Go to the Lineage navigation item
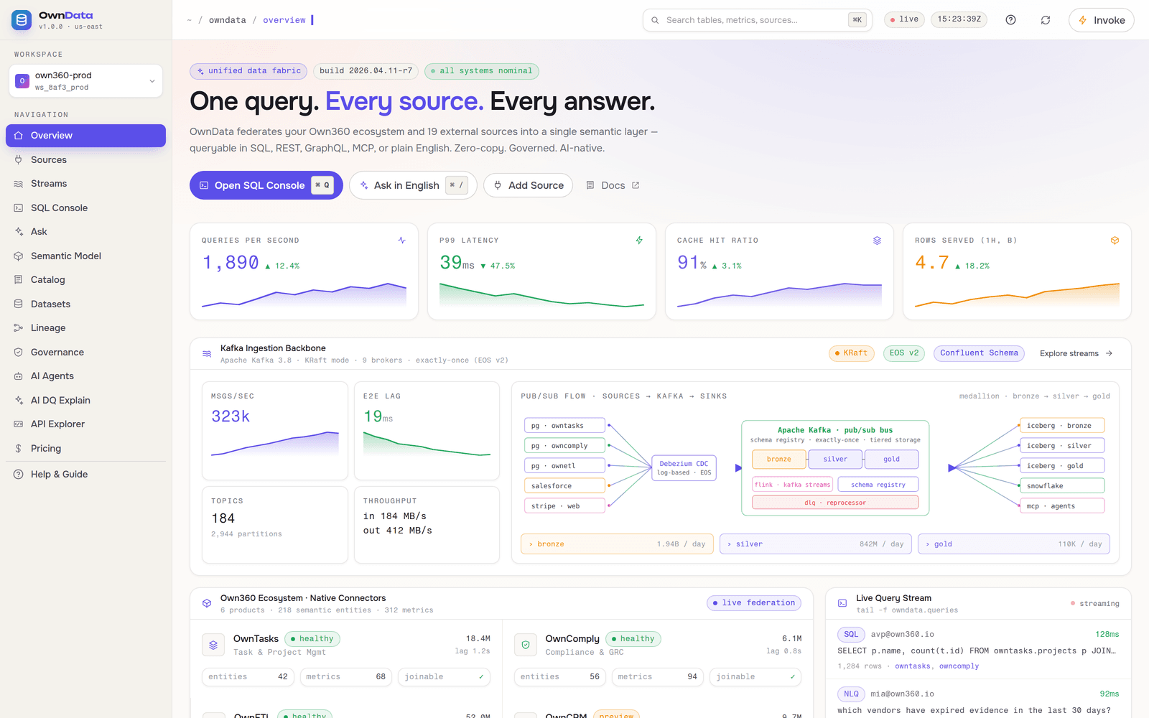 tap(85, 328)
